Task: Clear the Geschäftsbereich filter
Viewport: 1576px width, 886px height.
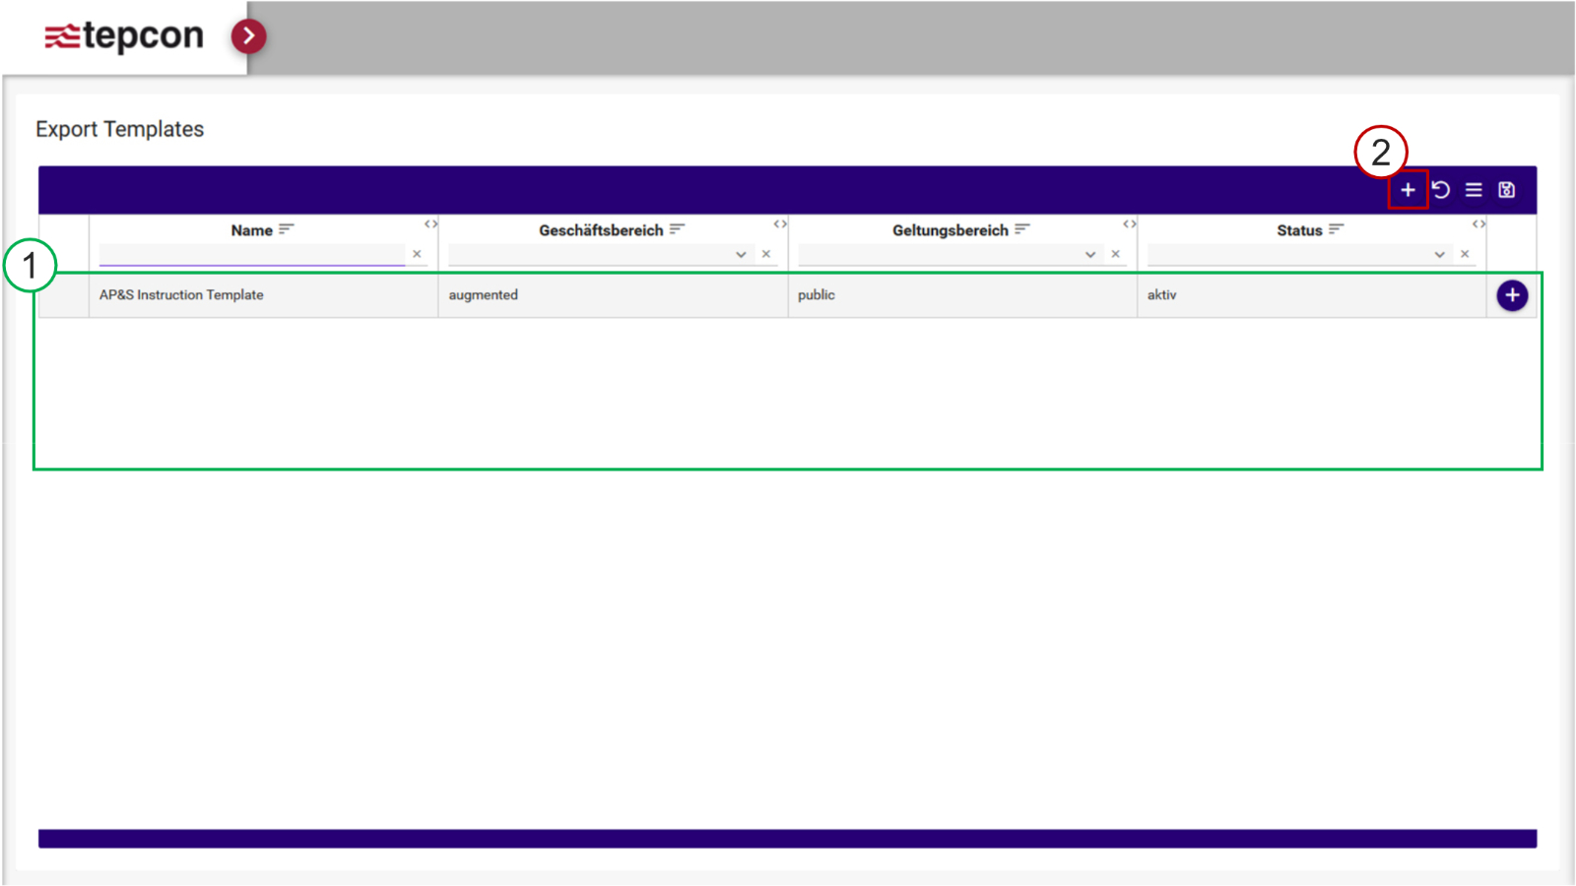Action: pyautogui.click(x=766, y=254)
